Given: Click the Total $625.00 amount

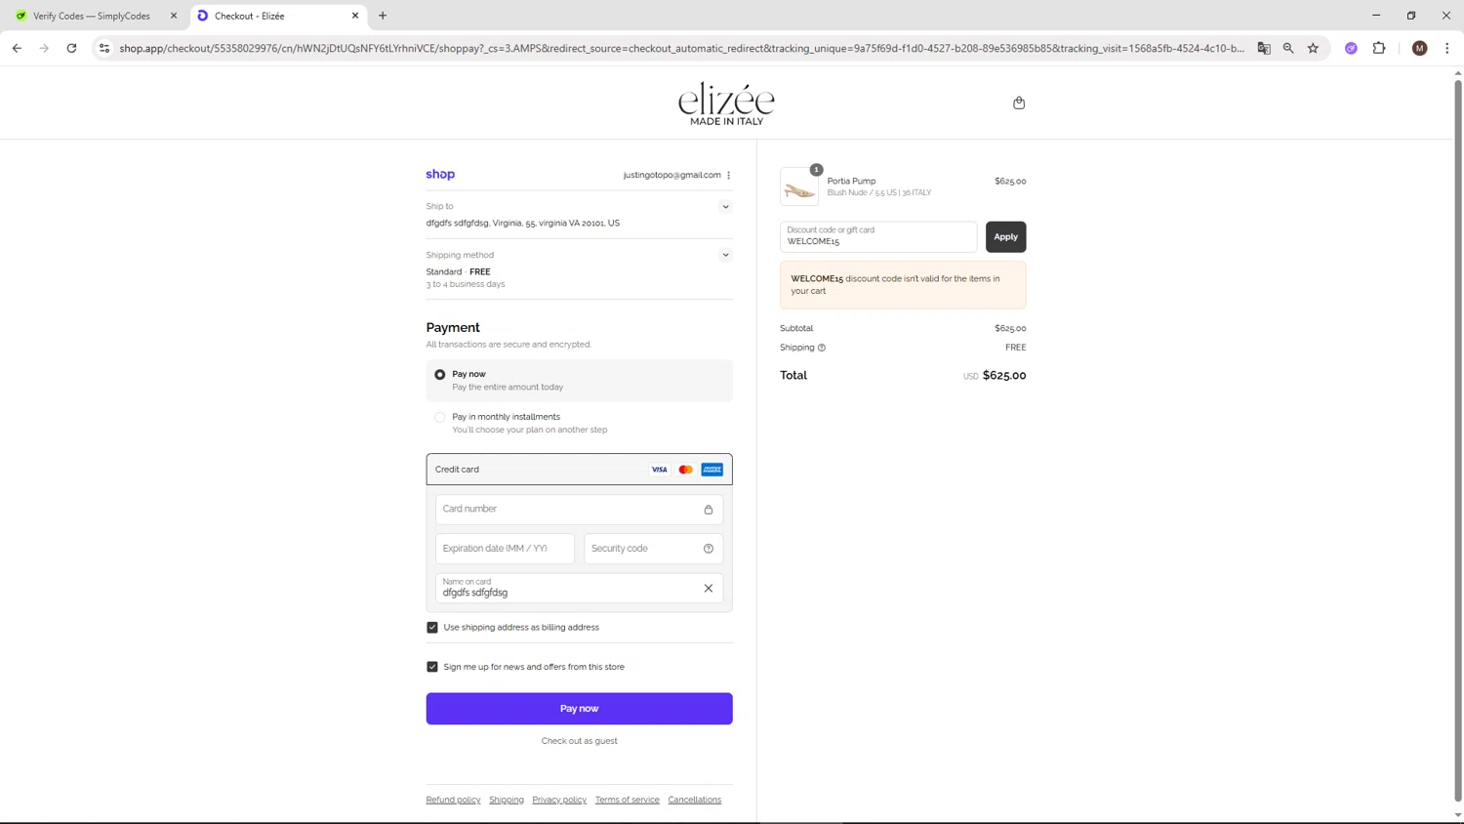Looking at the screenshot, I should click(1004, 376).
